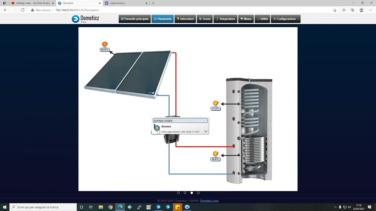Viewport: 376px width, 211px height.
Task: Click the Domoticz logo icon
Action: point(75,19)
